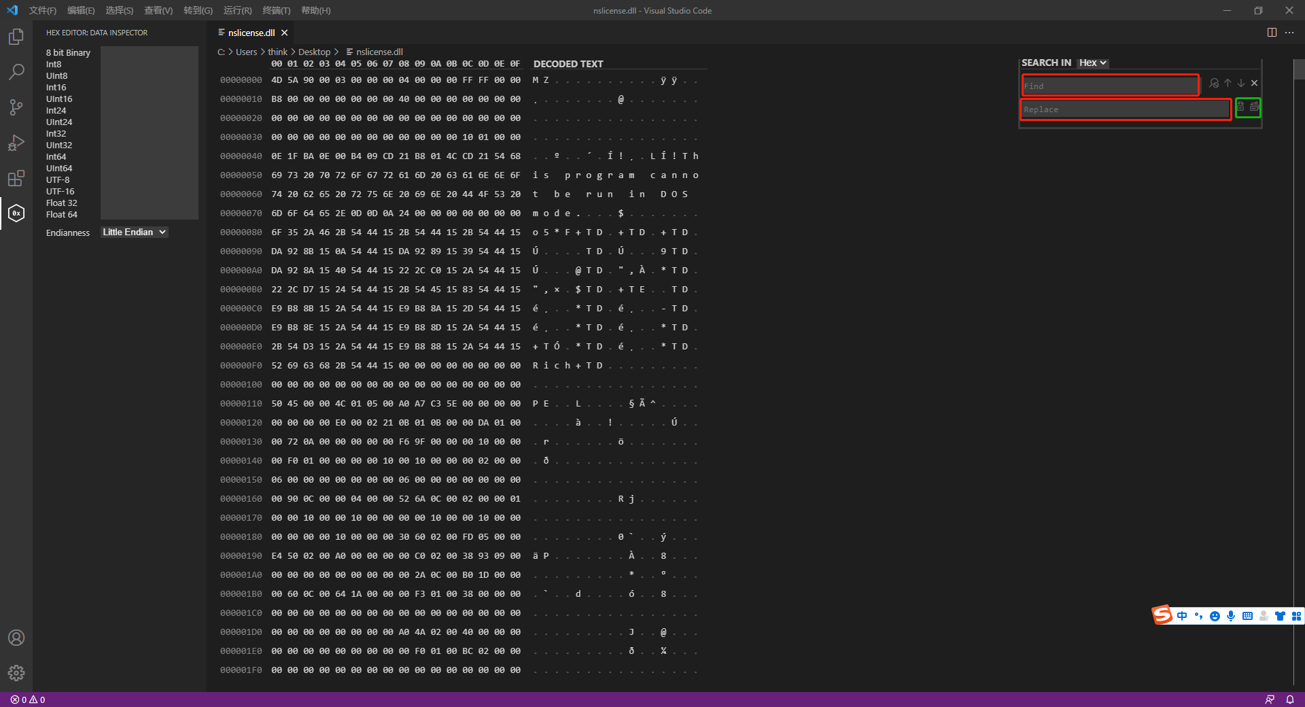Click the greyed Sogou account icon
1305x707 pixels.
[x=1264, y=616]
